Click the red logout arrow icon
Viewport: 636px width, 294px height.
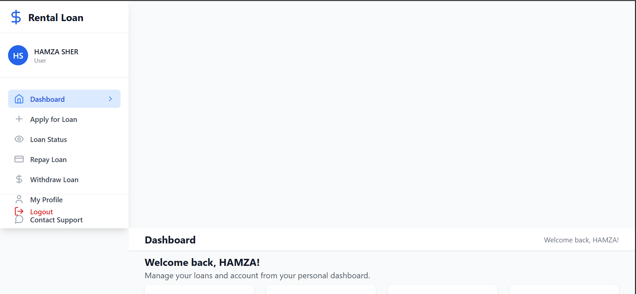19,211
